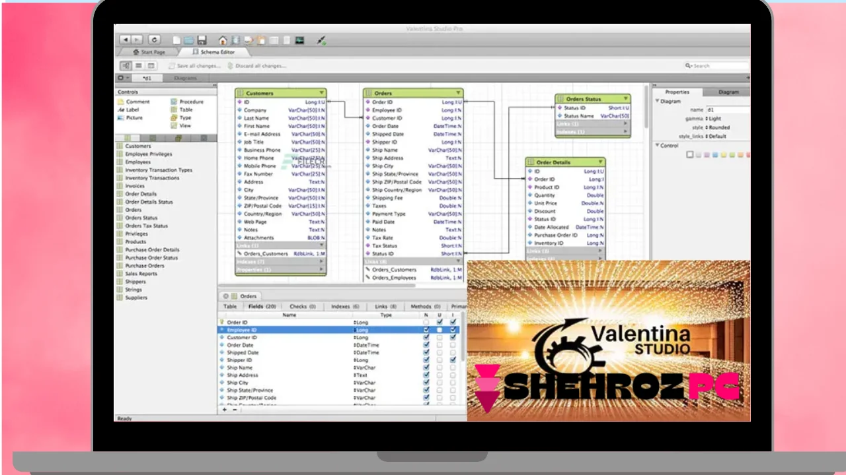Screen dimensions: 846x475
Task: Click the plus add field button
Action: [x=224, y=410]
